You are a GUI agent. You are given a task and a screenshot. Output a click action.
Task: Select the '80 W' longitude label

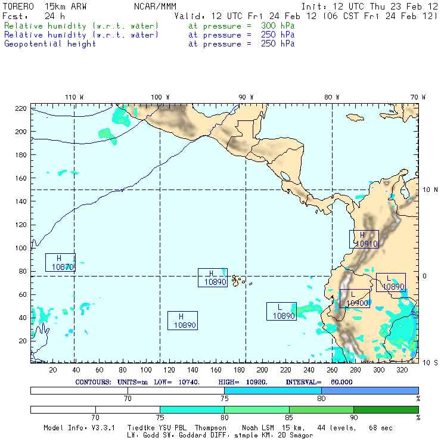coord(331,97)
